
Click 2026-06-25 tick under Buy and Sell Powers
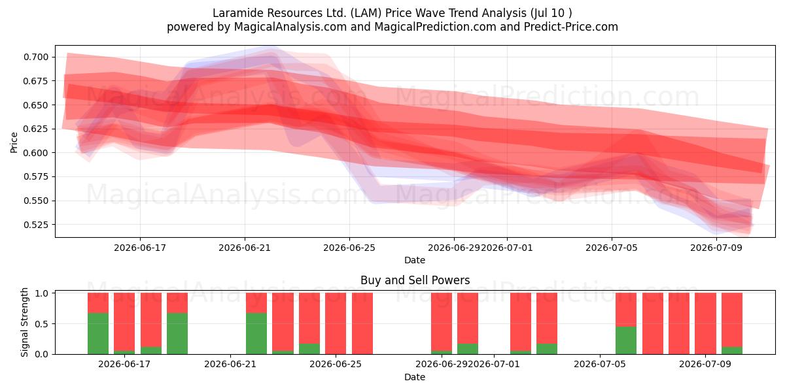(336, 365)
